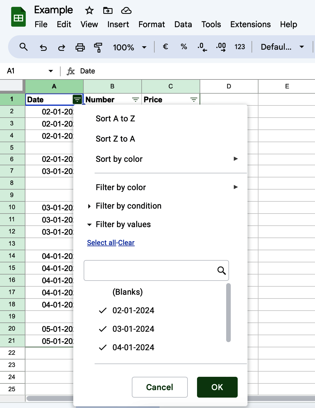
Task: Undo the last action
Action: [43, 48]
